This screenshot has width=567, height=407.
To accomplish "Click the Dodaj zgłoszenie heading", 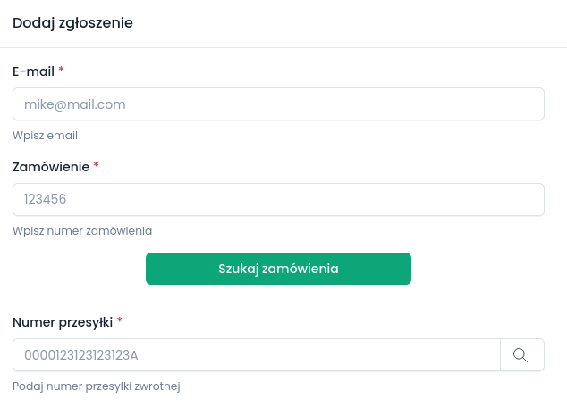I will pos(72,23).
